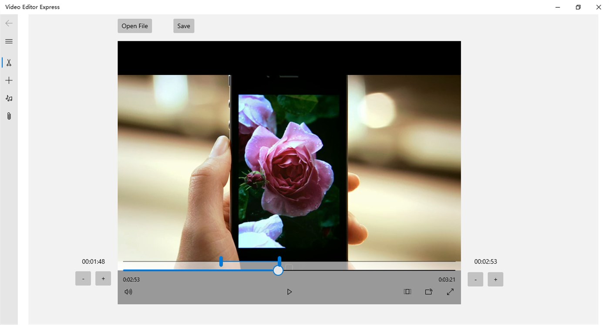Open the Attachments tool
This screenshot has width=609, height=325.
coord(9,115)
